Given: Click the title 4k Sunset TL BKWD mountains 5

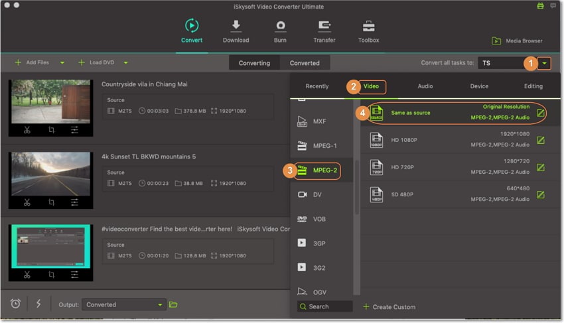Looking at the screenshot, I should [149, 157].
